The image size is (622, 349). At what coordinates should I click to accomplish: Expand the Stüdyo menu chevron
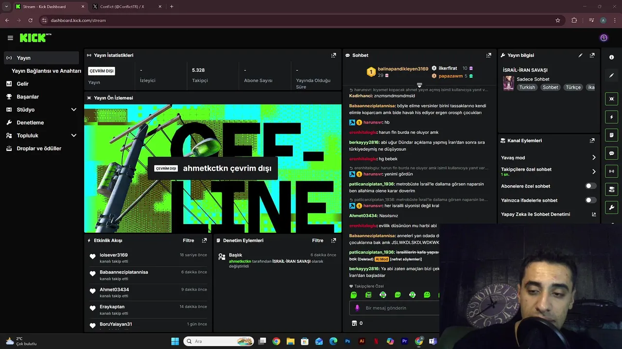coord(74,110)
